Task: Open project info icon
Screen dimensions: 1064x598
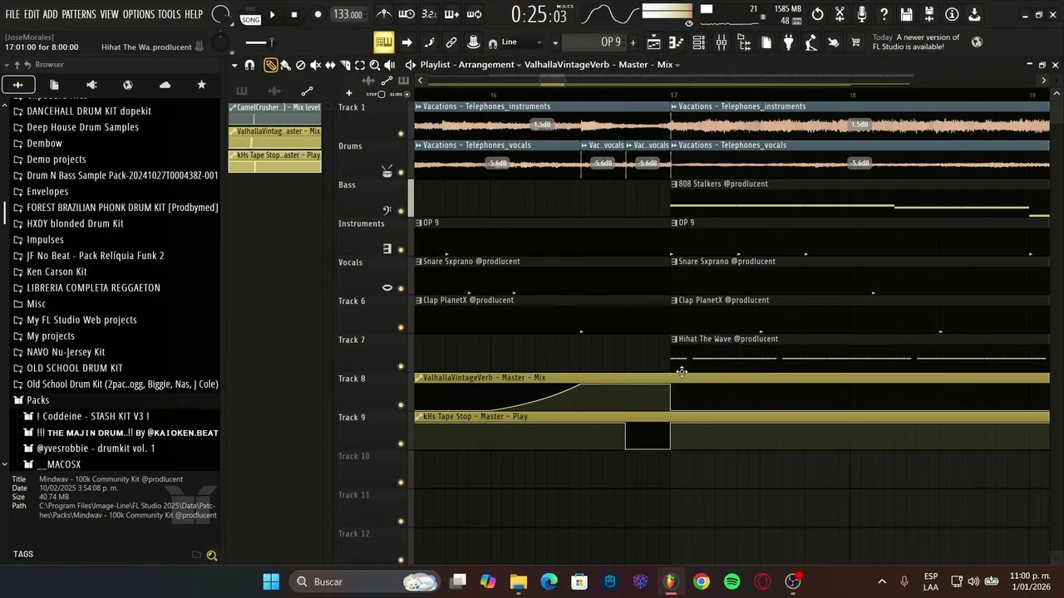Action: click(952, 14)
